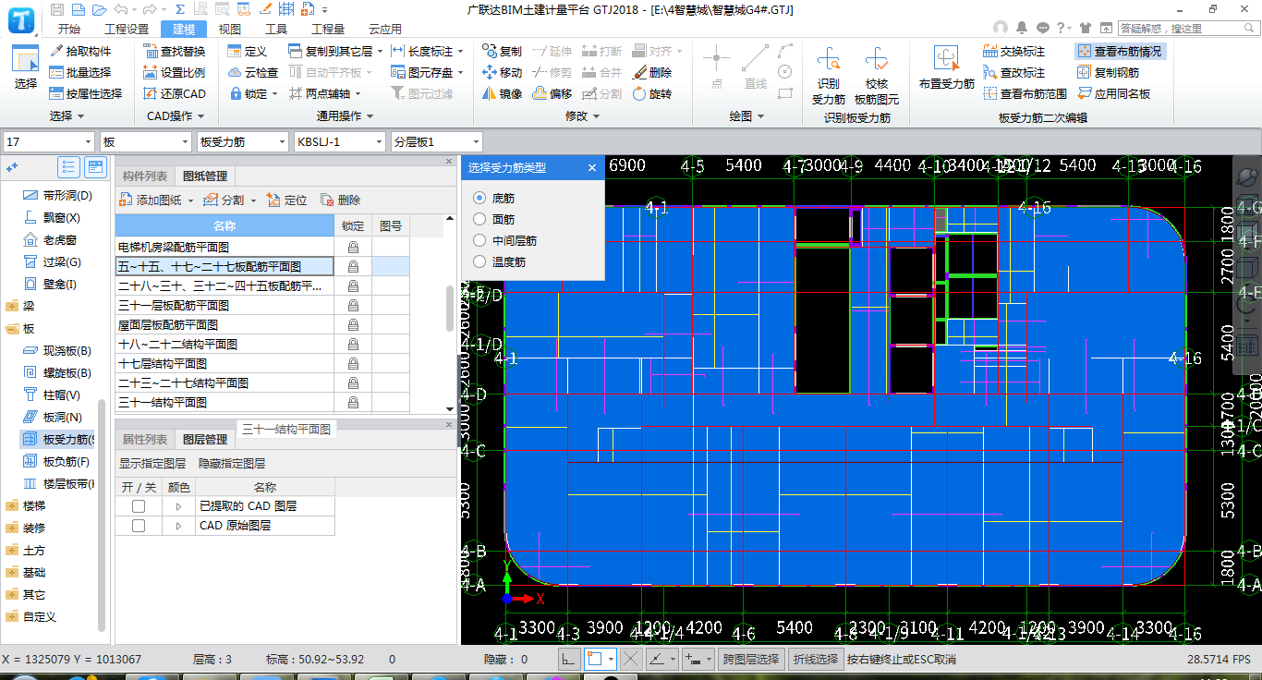1262x680 pixels.
Task: Click the 跨图层选择 status bar button
Action: (750, 660)
